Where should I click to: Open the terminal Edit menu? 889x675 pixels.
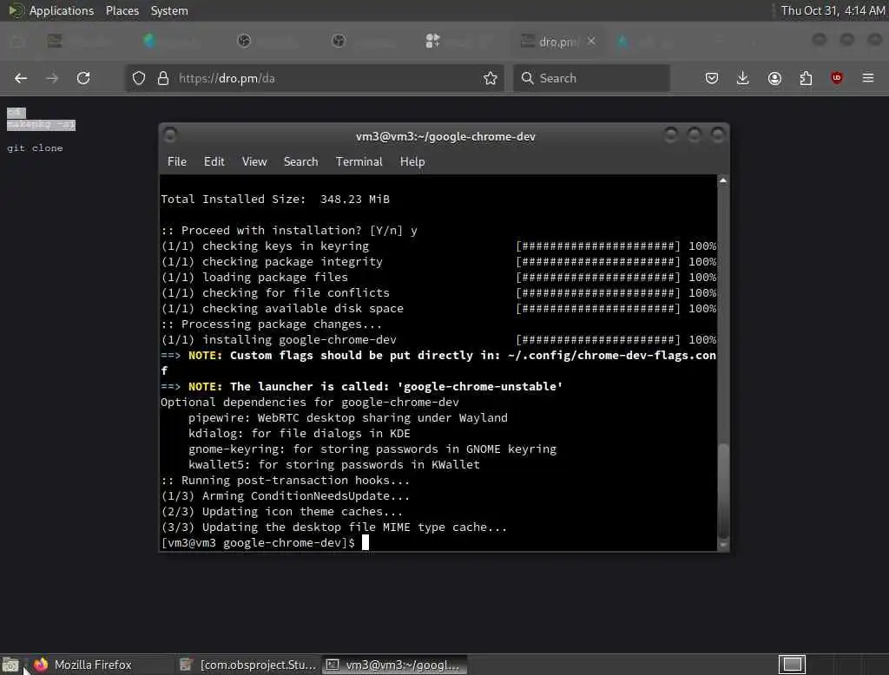tap(214, 161)
